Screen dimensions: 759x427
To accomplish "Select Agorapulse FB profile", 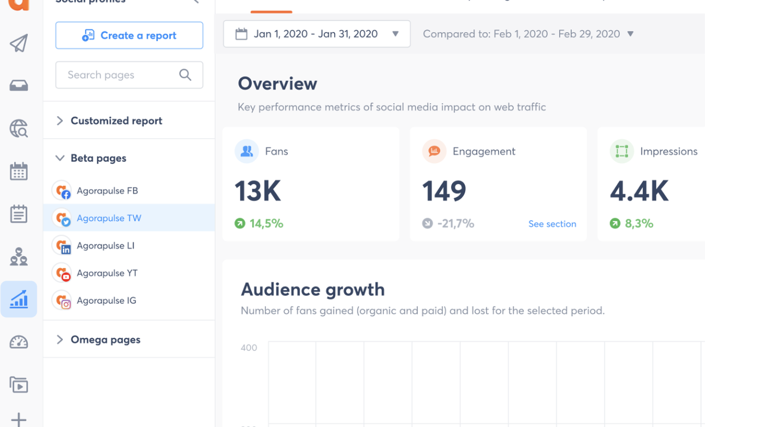I will click(107, 191).
